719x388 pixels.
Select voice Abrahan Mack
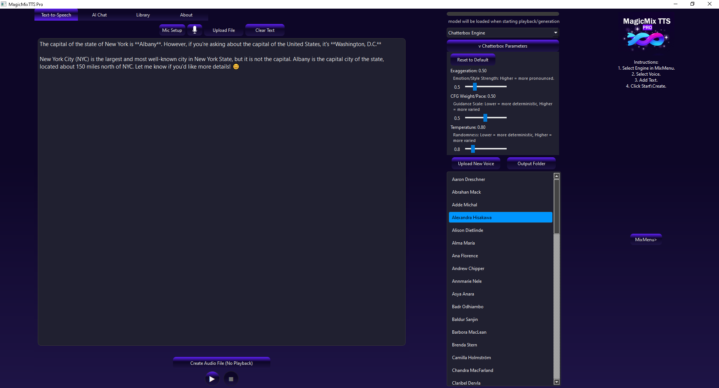pyautogui.click(x=501, y=192)
